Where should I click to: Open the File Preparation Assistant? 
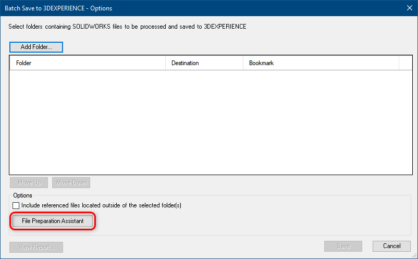[53, 221]
